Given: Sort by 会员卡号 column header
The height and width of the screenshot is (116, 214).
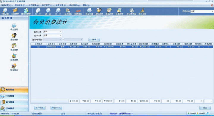Looking at the screenshot, I should [52, 44].
